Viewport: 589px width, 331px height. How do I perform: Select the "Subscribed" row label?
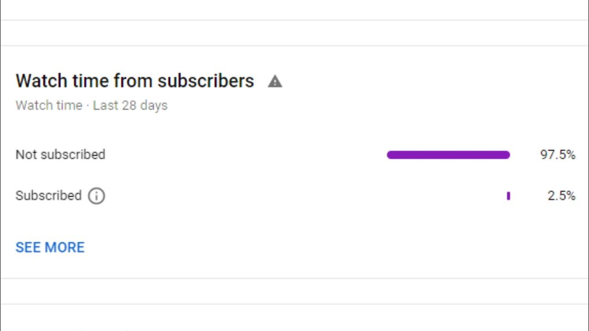click(x=48, y=196)
